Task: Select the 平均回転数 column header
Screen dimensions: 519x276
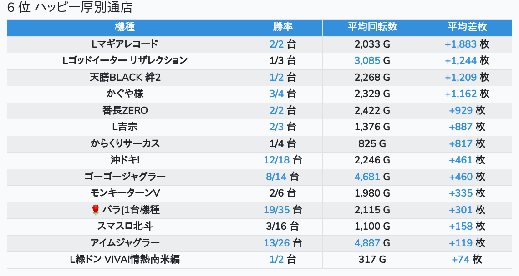Action: click(x=372, y=27)
